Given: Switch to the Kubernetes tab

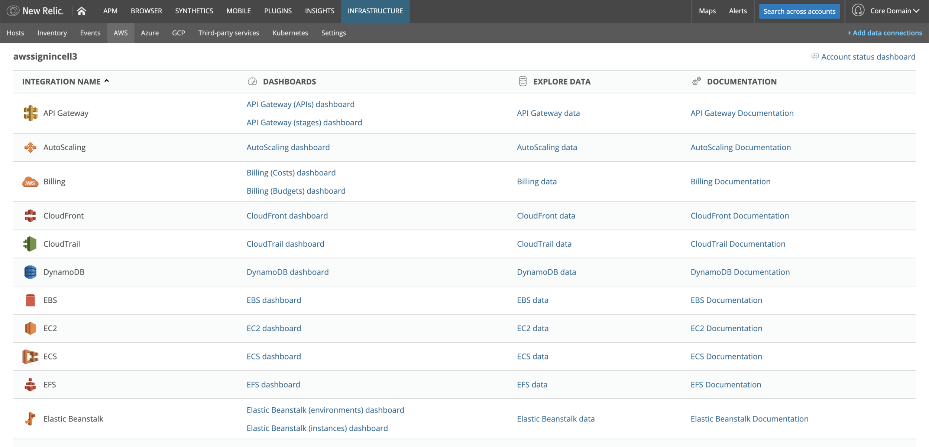Looking at the screenshot, I should click(290, 33).
